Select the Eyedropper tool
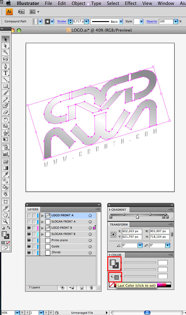 point(5,174)
